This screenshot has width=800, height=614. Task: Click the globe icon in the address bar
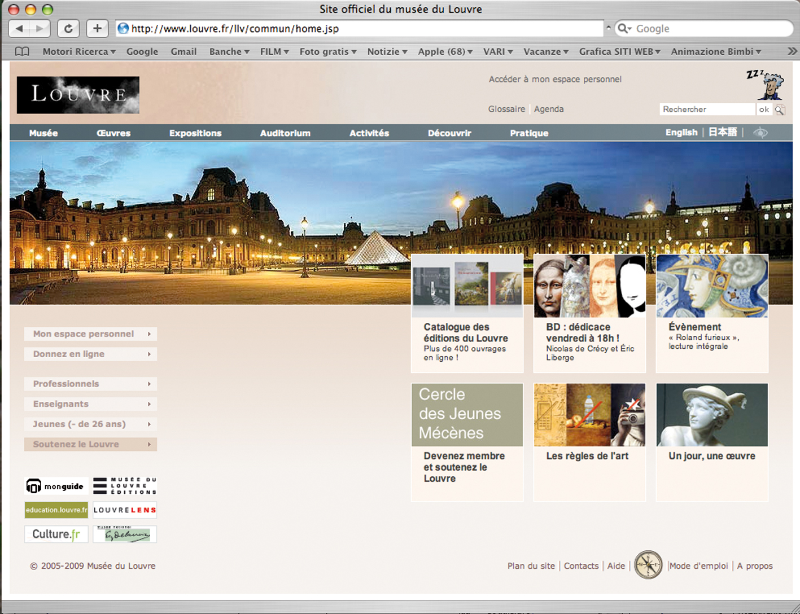123,28
